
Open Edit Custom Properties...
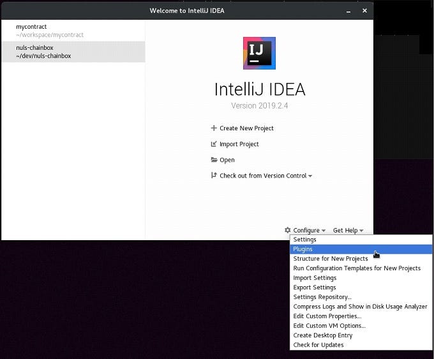pyautogui.click(x=361, y=316)
